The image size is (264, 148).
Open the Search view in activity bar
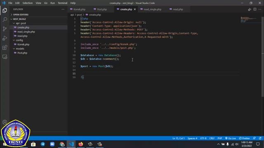[5, 20]
